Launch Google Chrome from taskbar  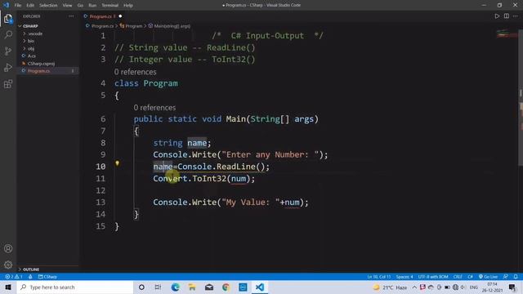pos(226,287)
